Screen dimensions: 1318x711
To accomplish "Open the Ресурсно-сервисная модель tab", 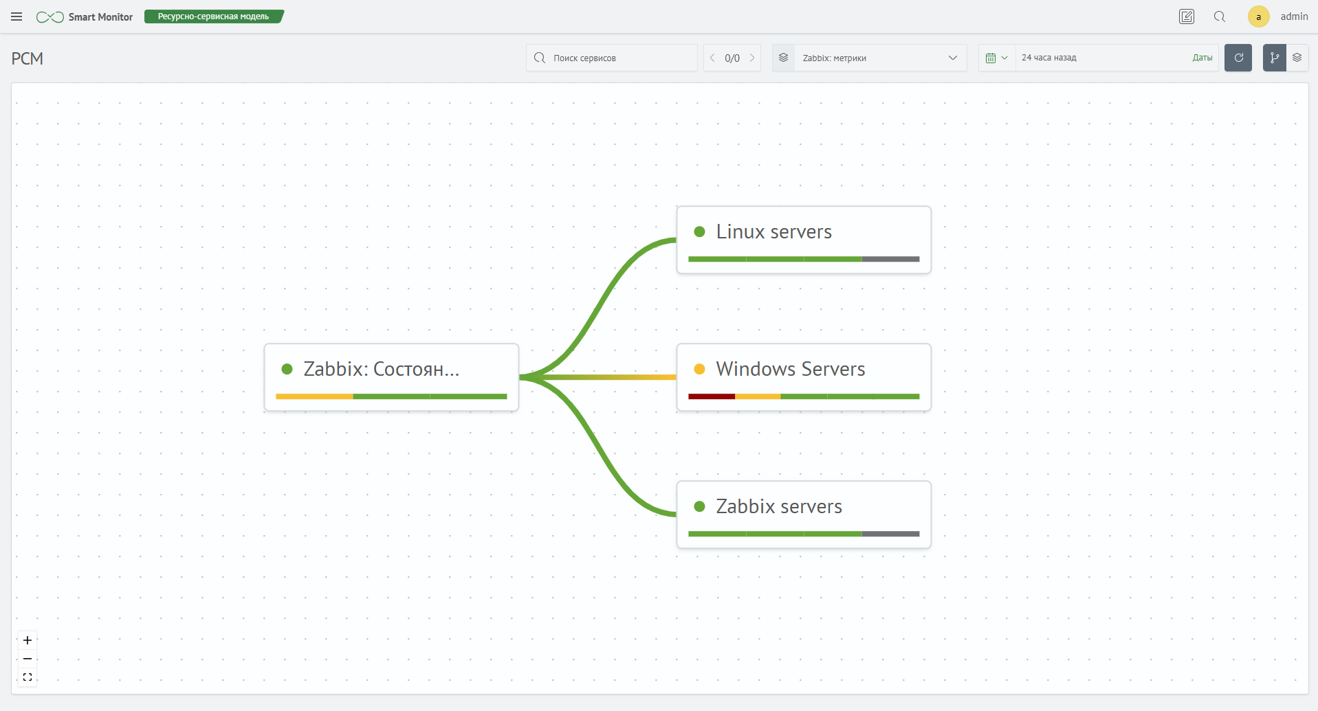I will tap(213, 16).
